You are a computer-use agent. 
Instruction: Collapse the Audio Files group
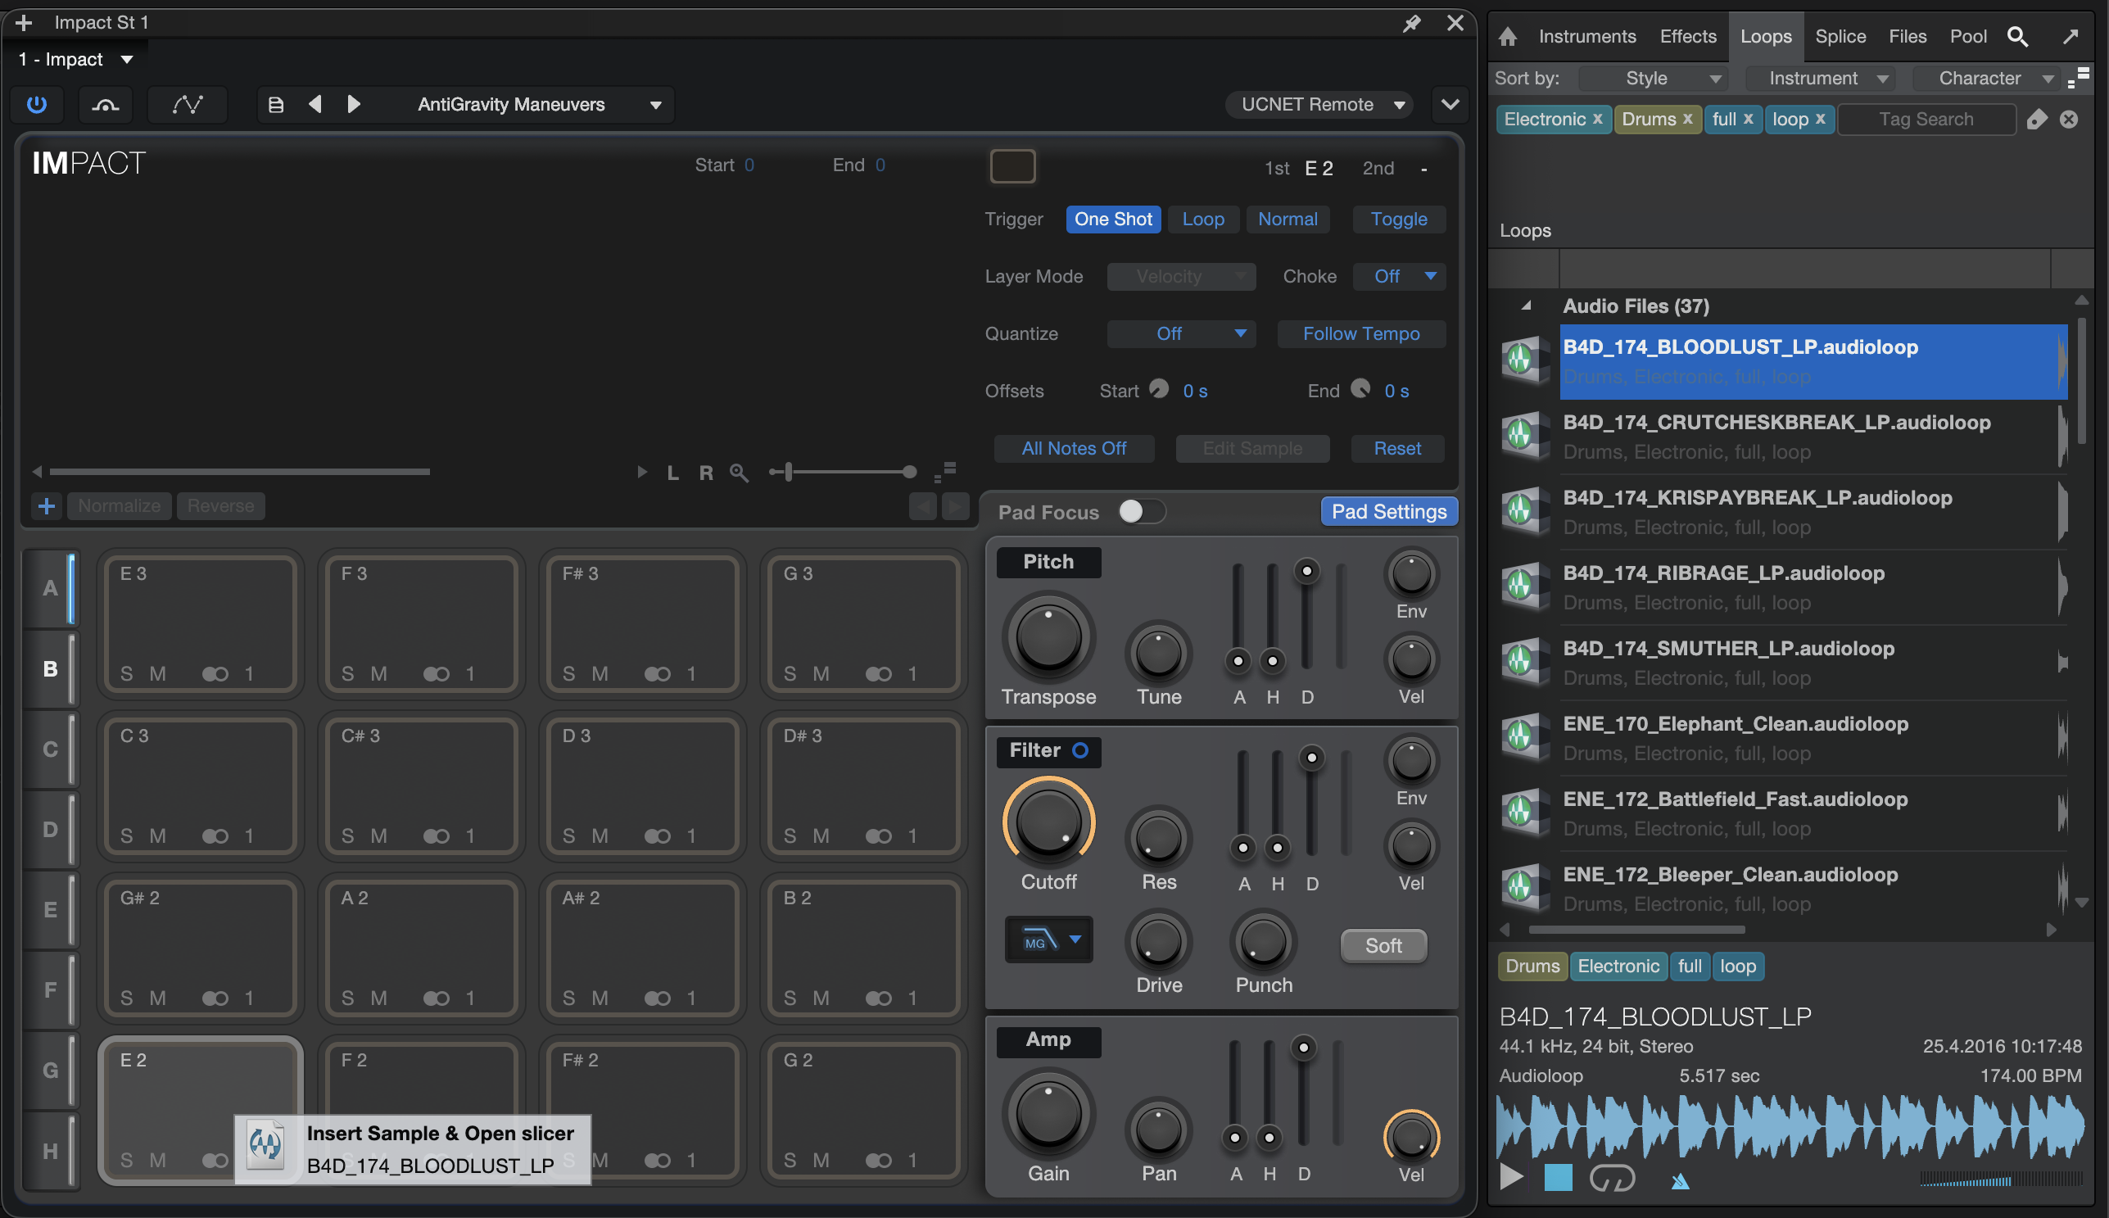(1526, 306)
